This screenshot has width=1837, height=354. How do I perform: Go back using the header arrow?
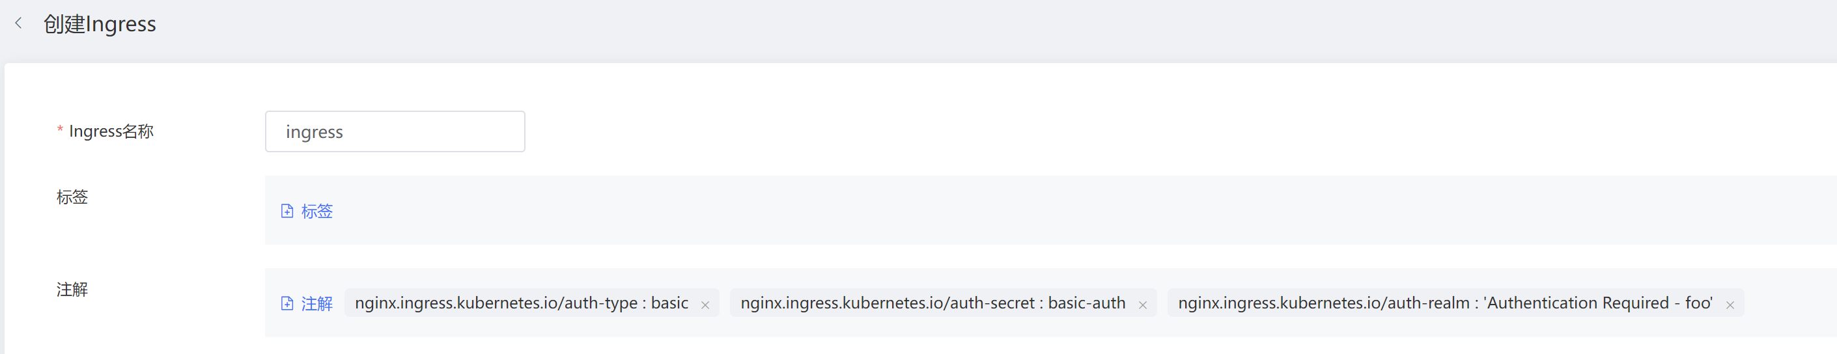tap(18, 23)
